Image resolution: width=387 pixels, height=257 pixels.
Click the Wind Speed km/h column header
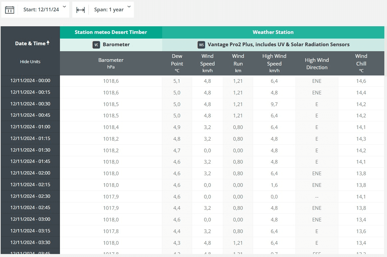pyautogui.click(x=207, y=63)
